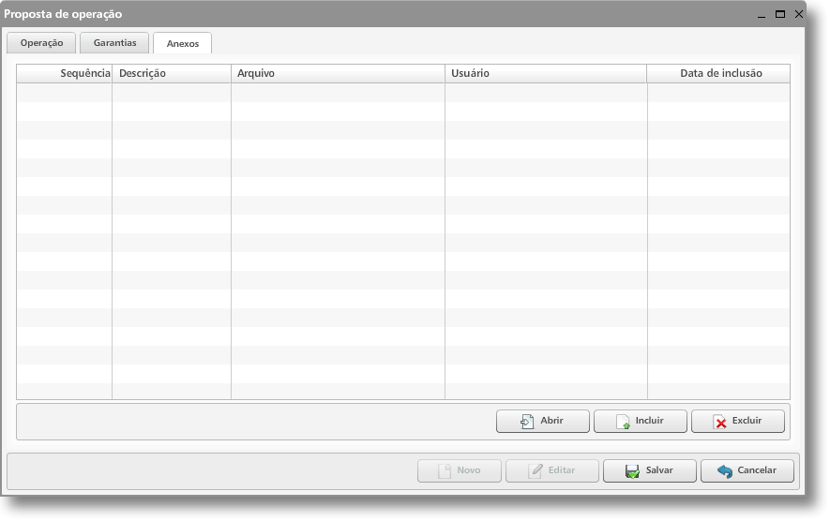Click the disabled Novo button

(x=460, y=470)
